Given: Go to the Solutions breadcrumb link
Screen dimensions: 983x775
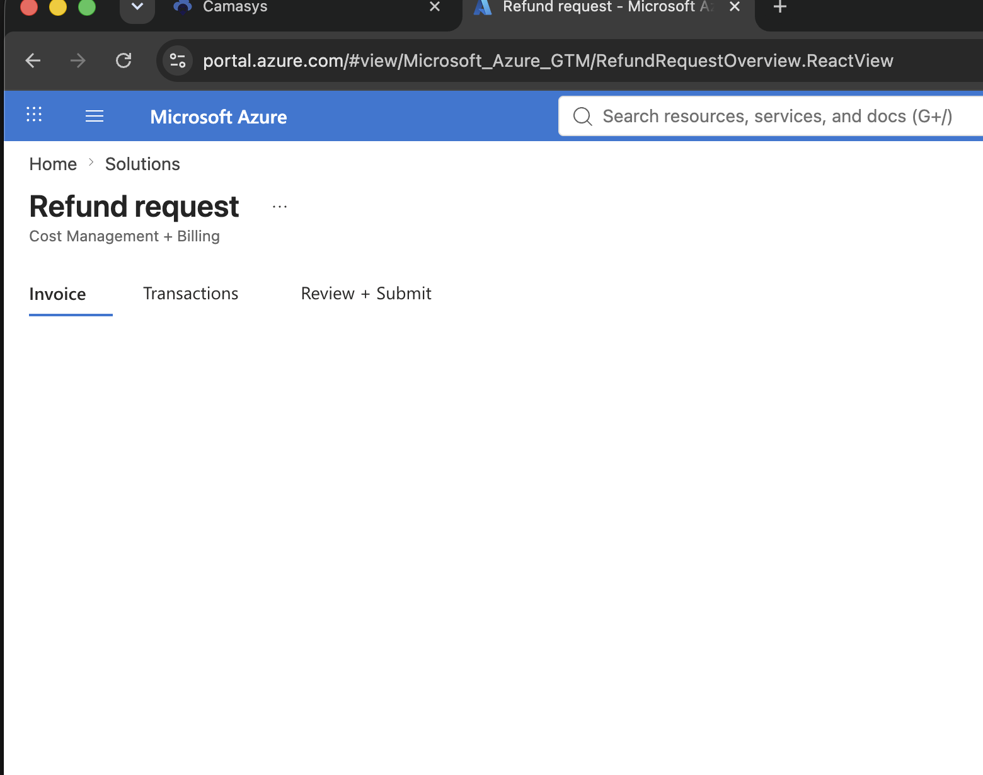Looking at the screenshot, I should pyautogui.click(x=142, y=164).
